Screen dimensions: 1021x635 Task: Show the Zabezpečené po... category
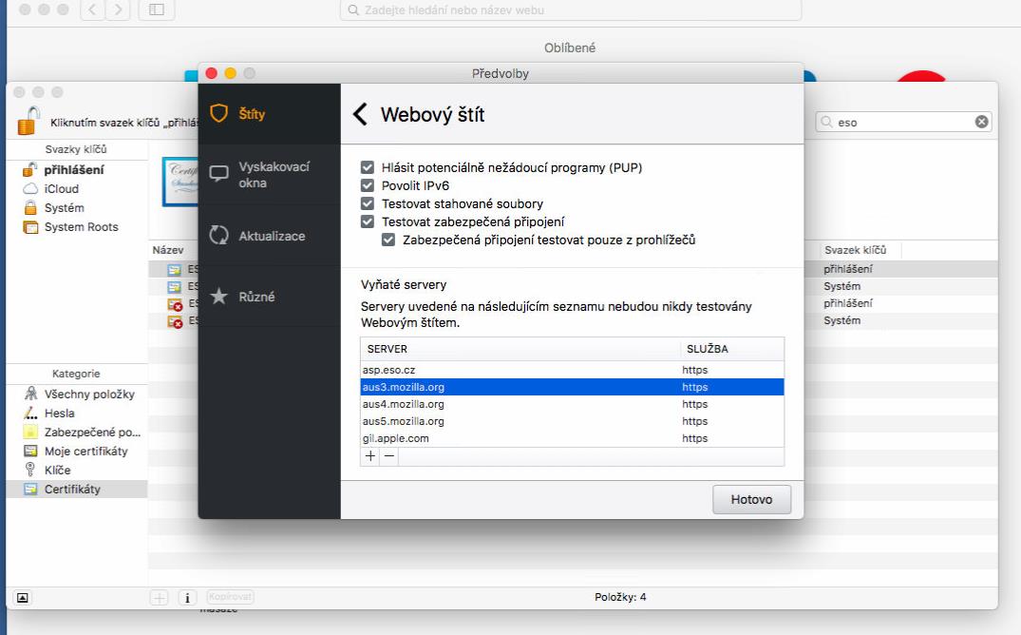pyautogui.click(x=77, y=433)
